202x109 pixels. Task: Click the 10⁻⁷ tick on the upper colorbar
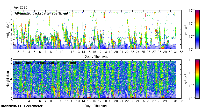(192, 49)
